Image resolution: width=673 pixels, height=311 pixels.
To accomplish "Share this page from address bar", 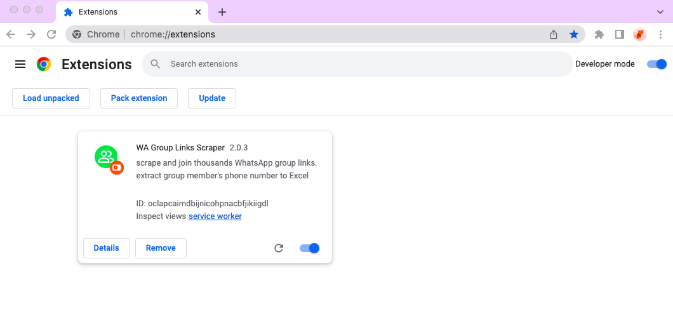I will pos(554,34).
